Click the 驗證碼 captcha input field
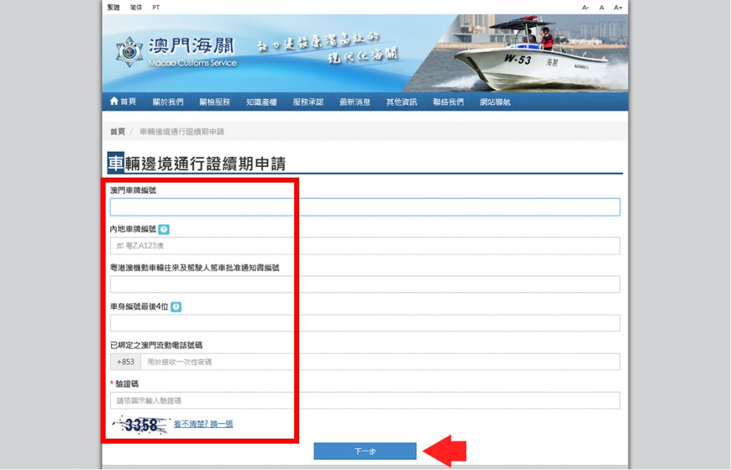This screenshot has width=731, height=470. [x=364, y=401]
